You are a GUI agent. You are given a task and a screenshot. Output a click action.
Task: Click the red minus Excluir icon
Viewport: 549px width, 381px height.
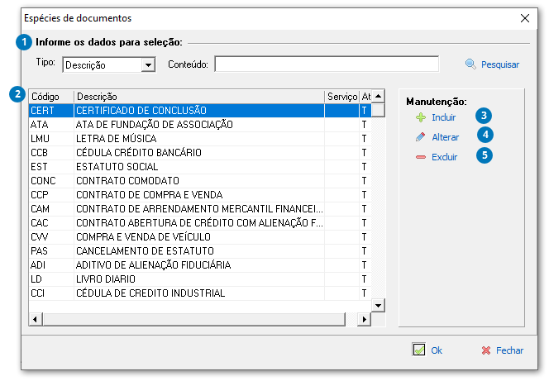click(x=421, y=155)
